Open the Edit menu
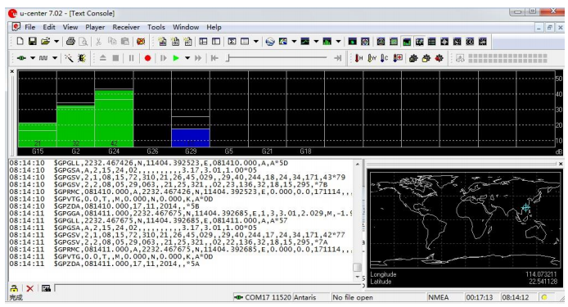Image resolution: width=568 pixels, height=307 pixels. 49,27
